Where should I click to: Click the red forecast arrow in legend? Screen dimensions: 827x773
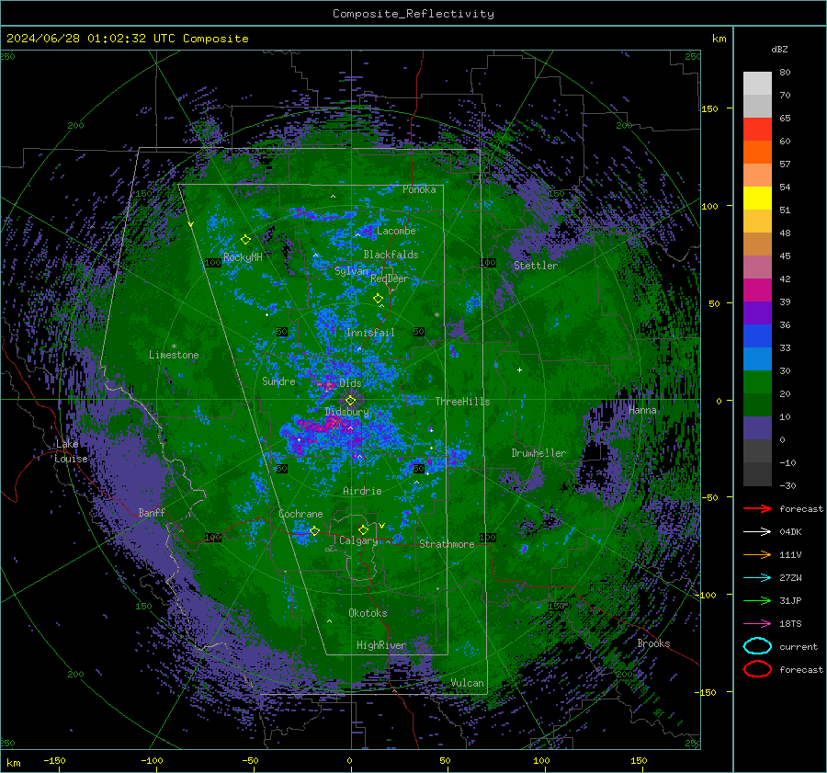[x=757, y=508]
